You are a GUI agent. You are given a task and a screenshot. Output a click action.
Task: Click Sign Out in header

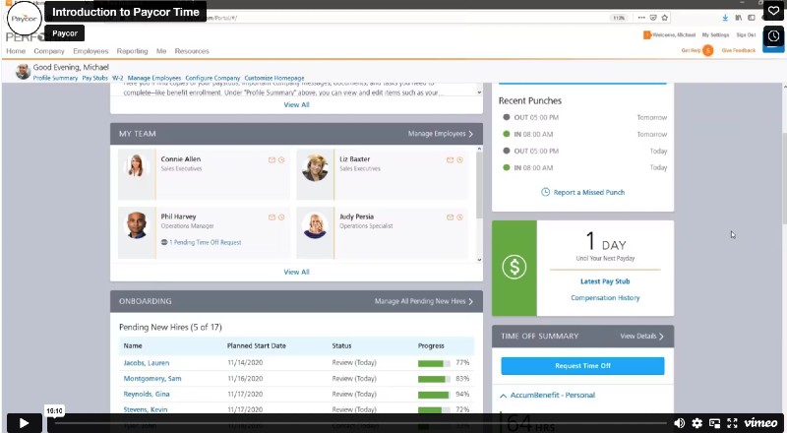click(x=746, y=35)
